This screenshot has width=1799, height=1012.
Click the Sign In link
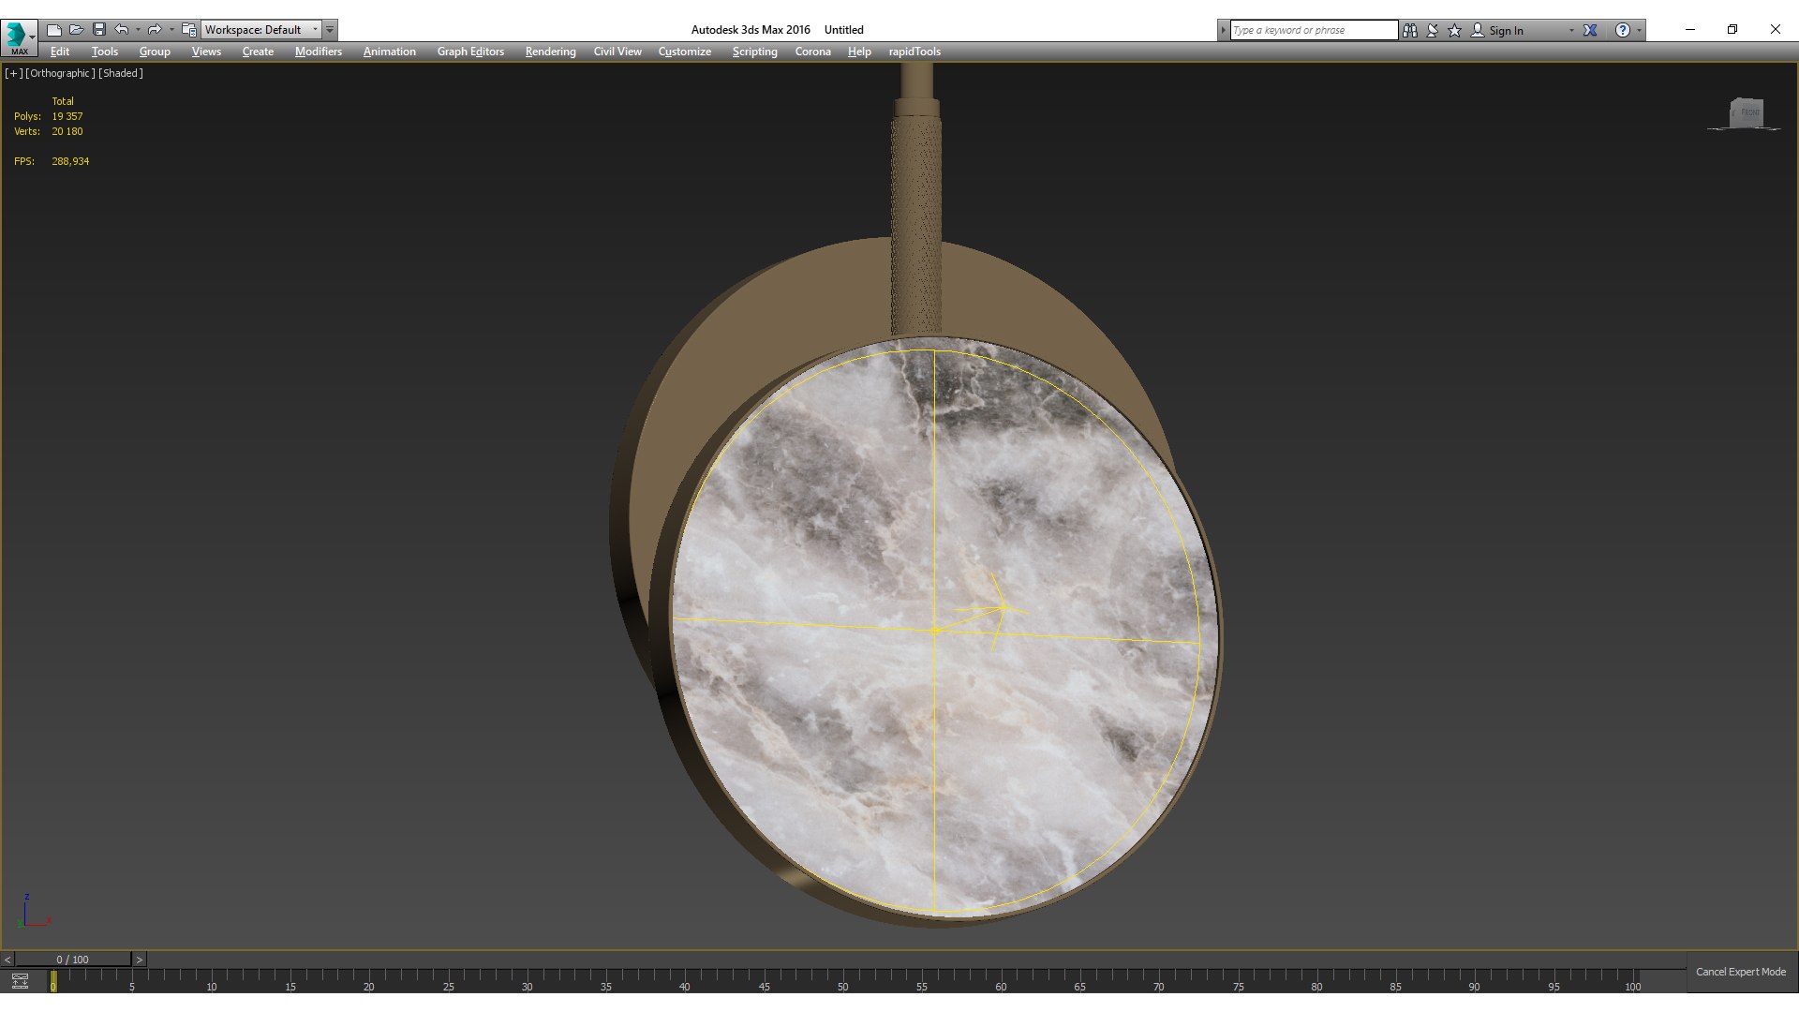click(1506, 30)
